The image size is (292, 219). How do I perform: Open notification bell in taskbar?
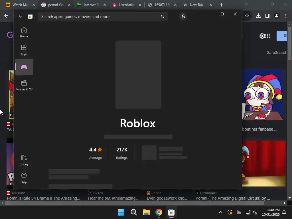tap(284, 212)
